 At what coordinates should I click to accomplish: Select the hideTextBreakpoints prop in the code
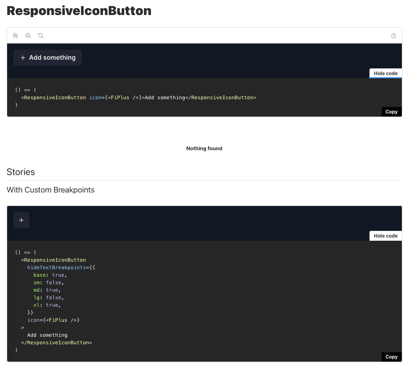56,267
